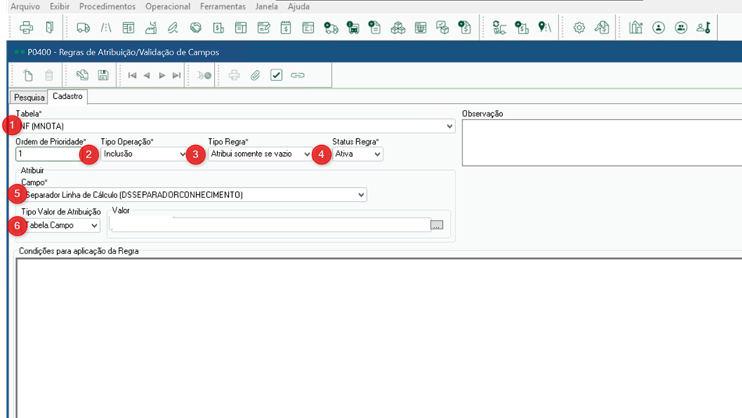Open the Exibir menu
The image size is (742, 418).
point(59,6)
